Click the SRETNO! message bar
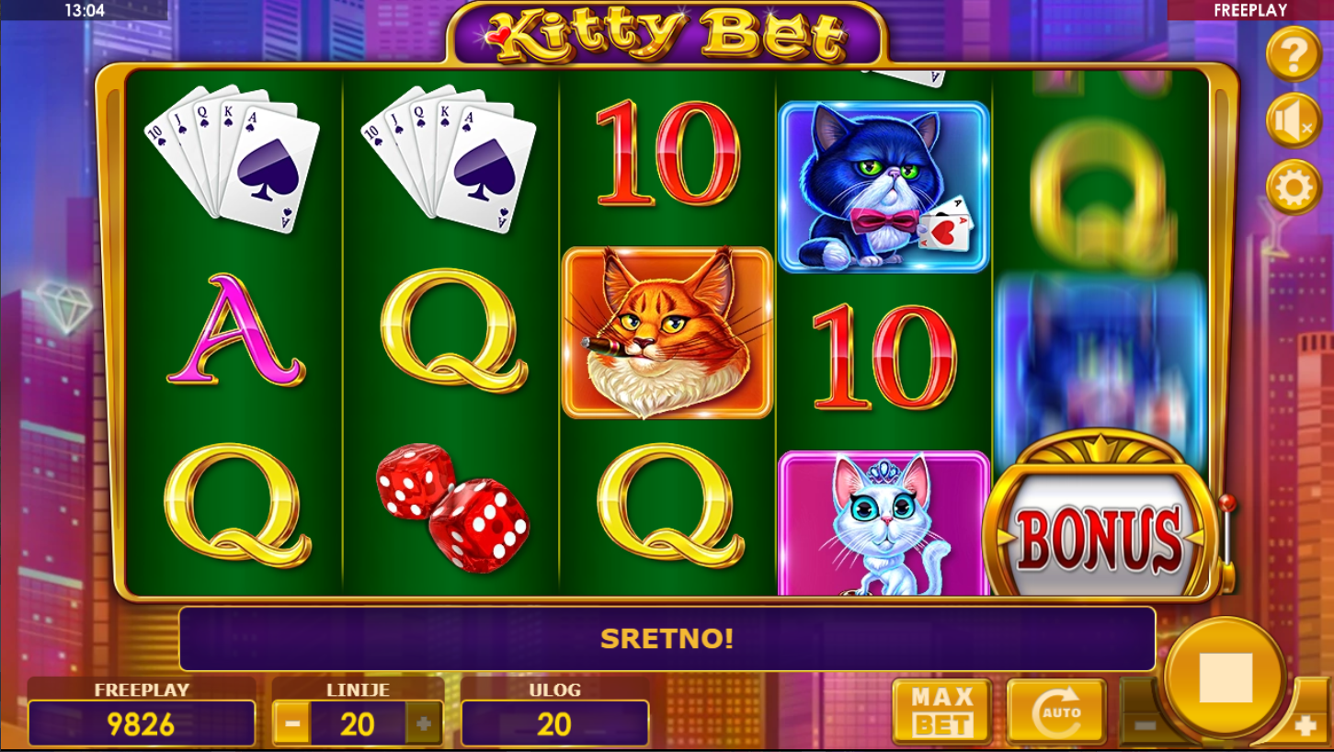The width and height of the screenshot is (1334, 752). click(x=667, y=639)
